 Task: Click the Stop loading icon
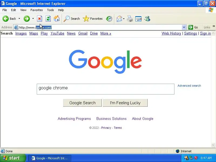tap(39, 19)
